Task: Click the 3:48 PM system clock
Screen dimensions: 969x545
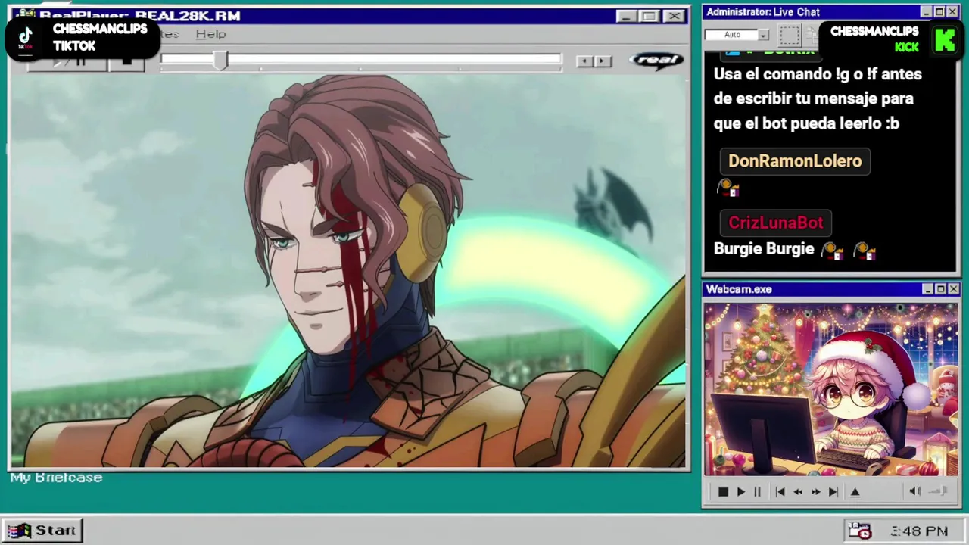Action: [919, 531]
